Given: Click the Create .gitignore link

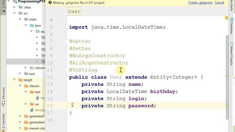Looking at the screenshot, I should 200,3.
